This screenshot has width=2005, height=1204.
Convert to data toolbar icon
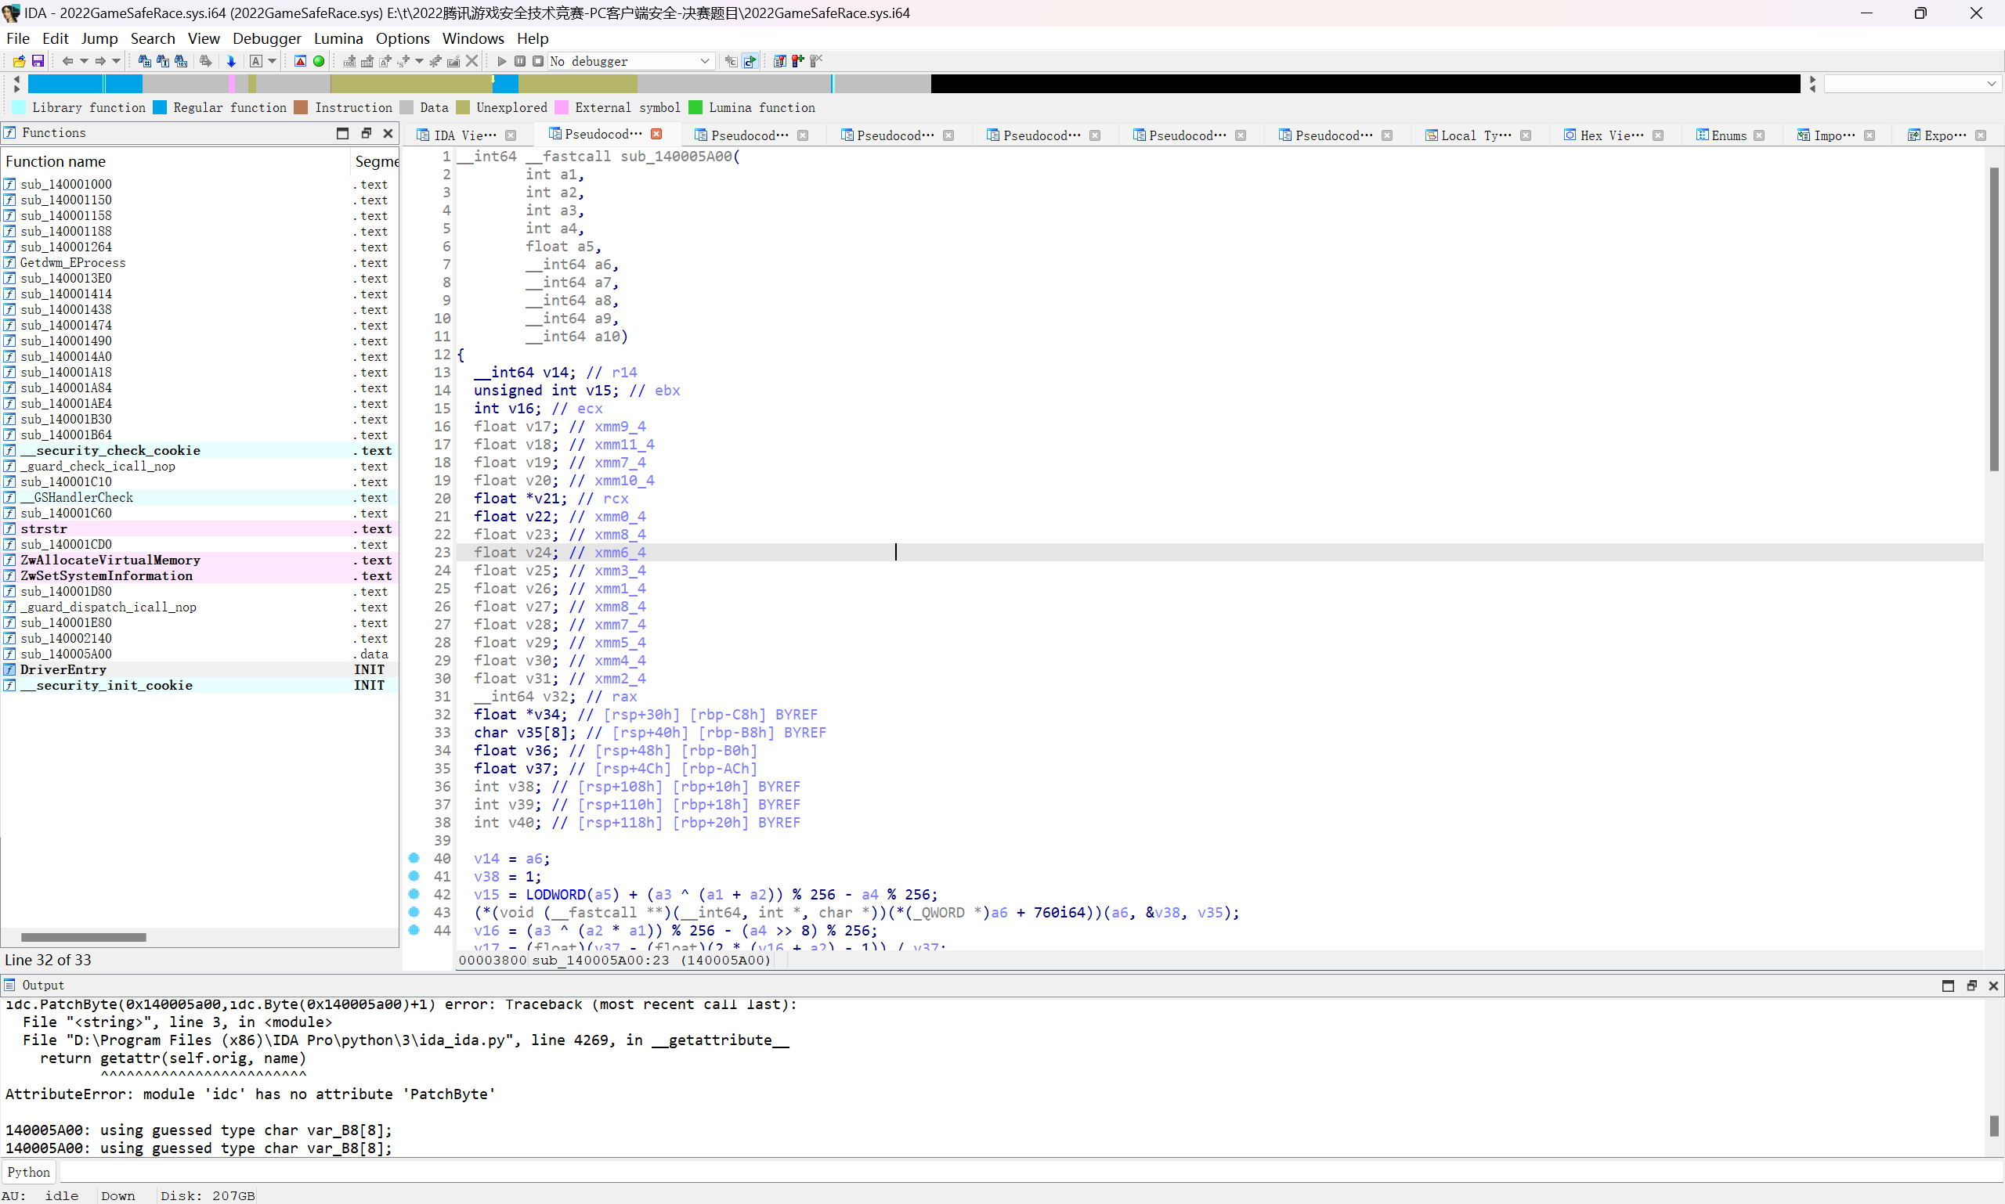click(367, 61)
